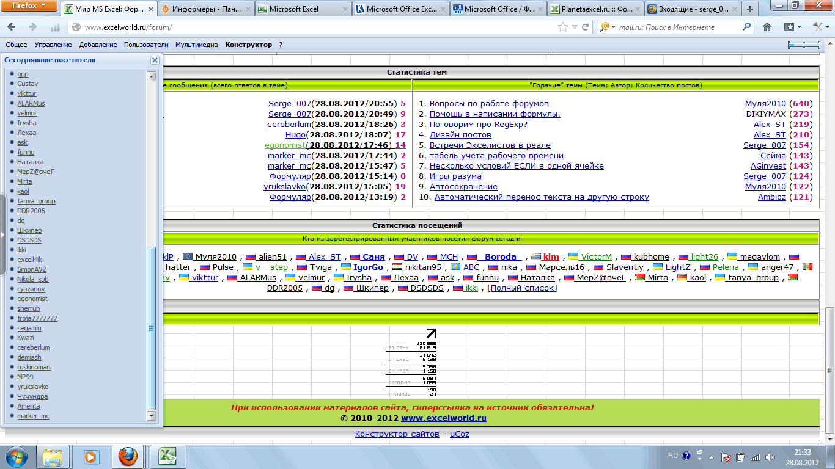Click the volume speaker tray icon
Image resolution: width=835 pixels, height=469 pixels.
click(770, 457)
